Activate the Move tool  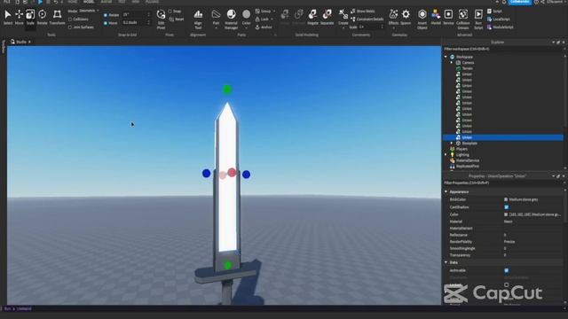coord(19,18)
